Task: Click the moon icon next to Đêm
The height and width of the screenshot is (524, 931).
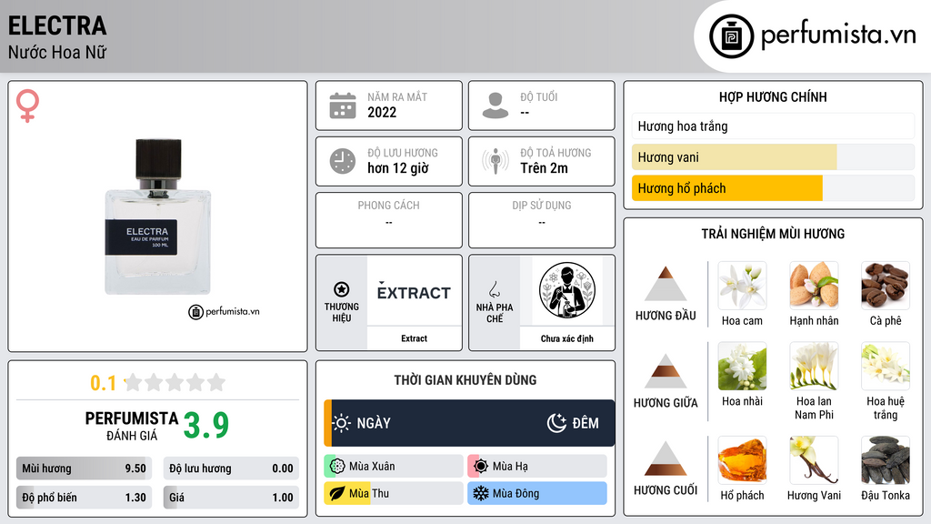Action: [556, 423]
